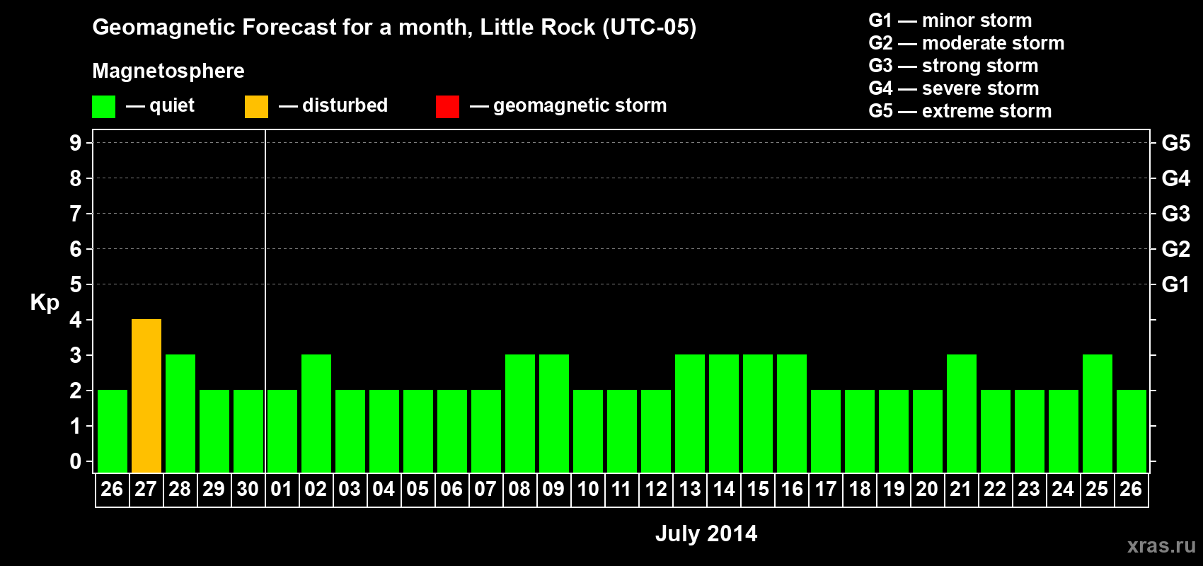Click date cell 29 on the axis
The width and height of the screenshot is (1203, 566).
pos(214,490)
